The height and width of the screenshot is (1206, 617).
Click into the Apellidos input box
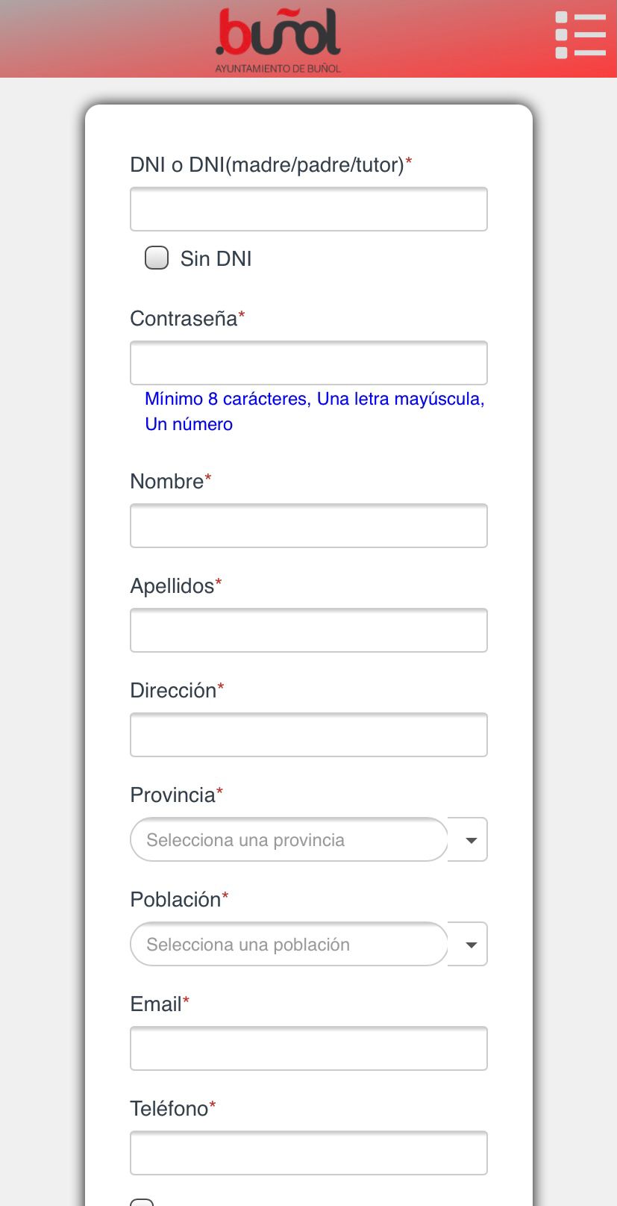click(308, 630)
